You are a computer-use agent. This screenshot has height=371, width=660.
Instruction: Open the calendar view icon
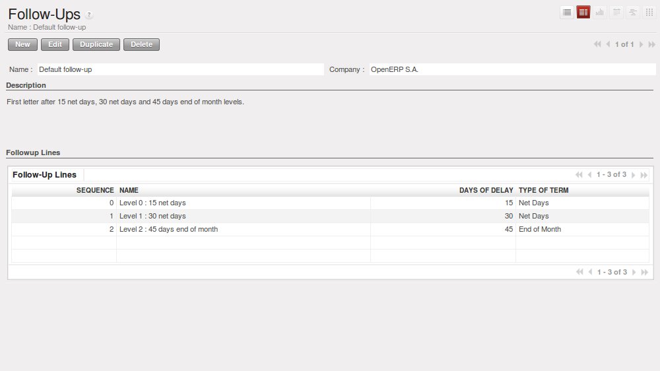(x=616, y=12)
